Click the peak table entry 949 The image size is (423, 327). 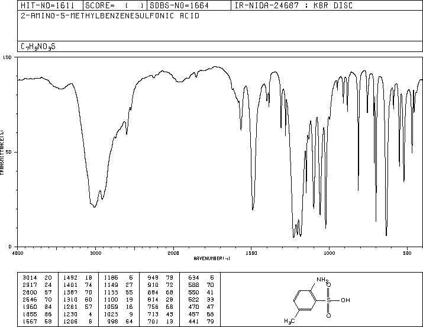153,278
